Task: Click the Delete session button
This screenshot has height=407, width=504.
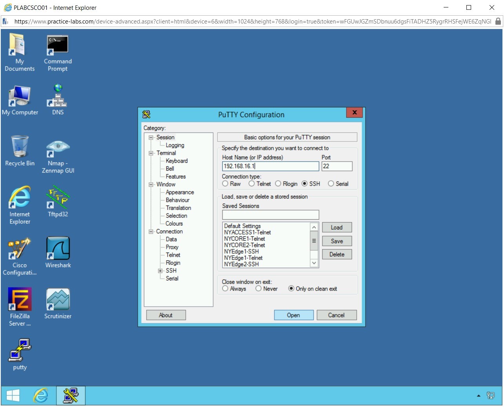Action: [337, 254]
